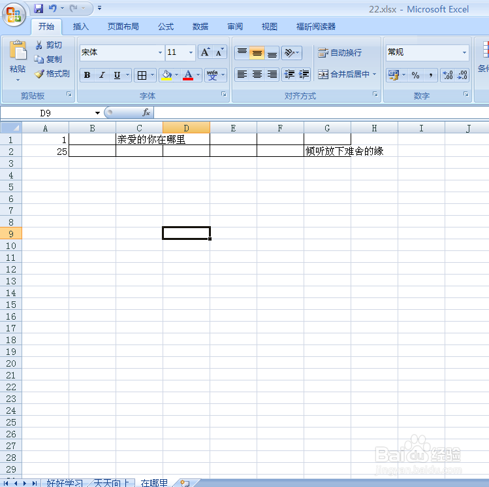This screenshot has width=489, height=487.
Task: Open the 福昕阅读器 ribbon tab
Action: click(x=316, y=27)
